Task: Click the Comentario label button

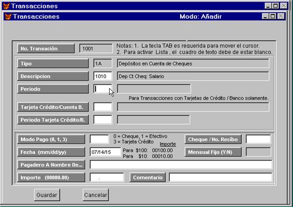Action: tap(148, 177)
